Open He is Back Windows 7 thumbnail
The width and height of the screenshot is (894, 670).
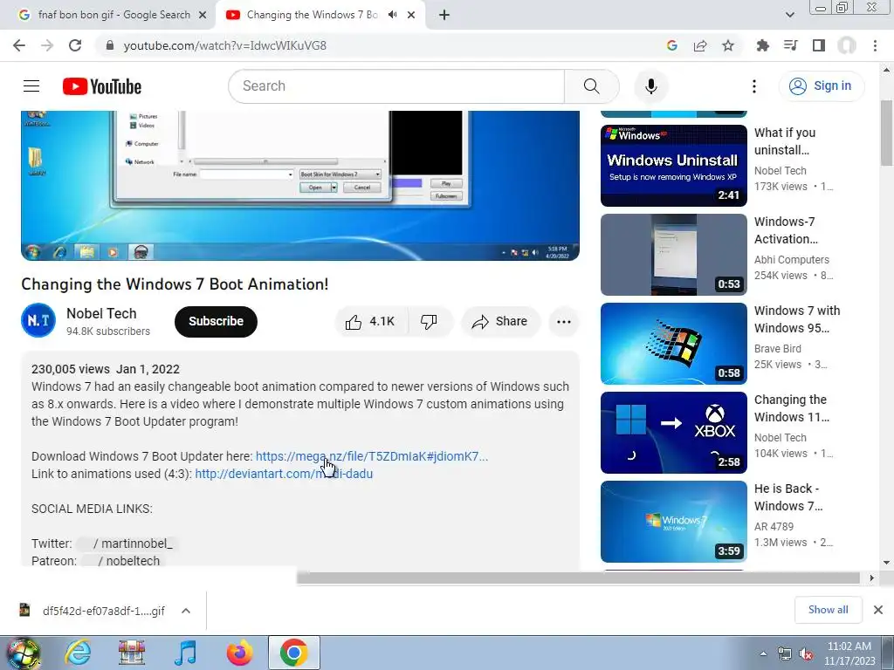pos(673,522)
